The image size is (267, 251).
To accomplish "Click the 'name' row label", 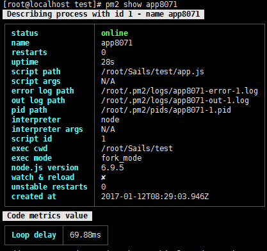I will coord(20,43).
